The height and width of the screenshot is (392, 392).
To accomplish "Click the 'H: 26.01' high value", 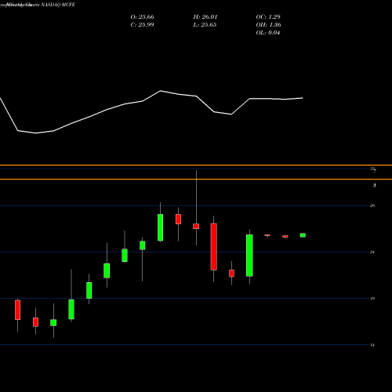I will (x=205, y=17).
